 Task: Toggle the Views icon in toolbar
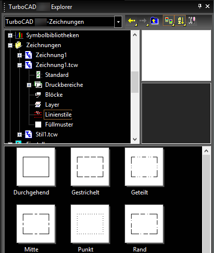(x=169, y=21)
